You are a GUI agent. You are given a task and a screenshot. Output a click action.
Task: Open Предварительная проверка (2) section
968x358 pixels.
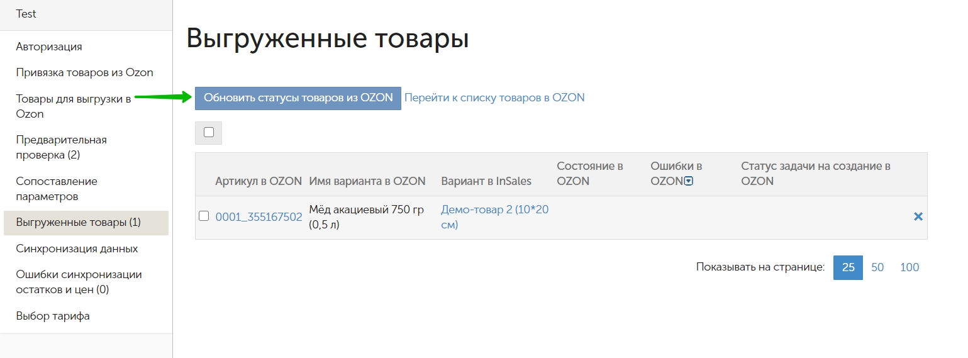(x=61, y=147)
